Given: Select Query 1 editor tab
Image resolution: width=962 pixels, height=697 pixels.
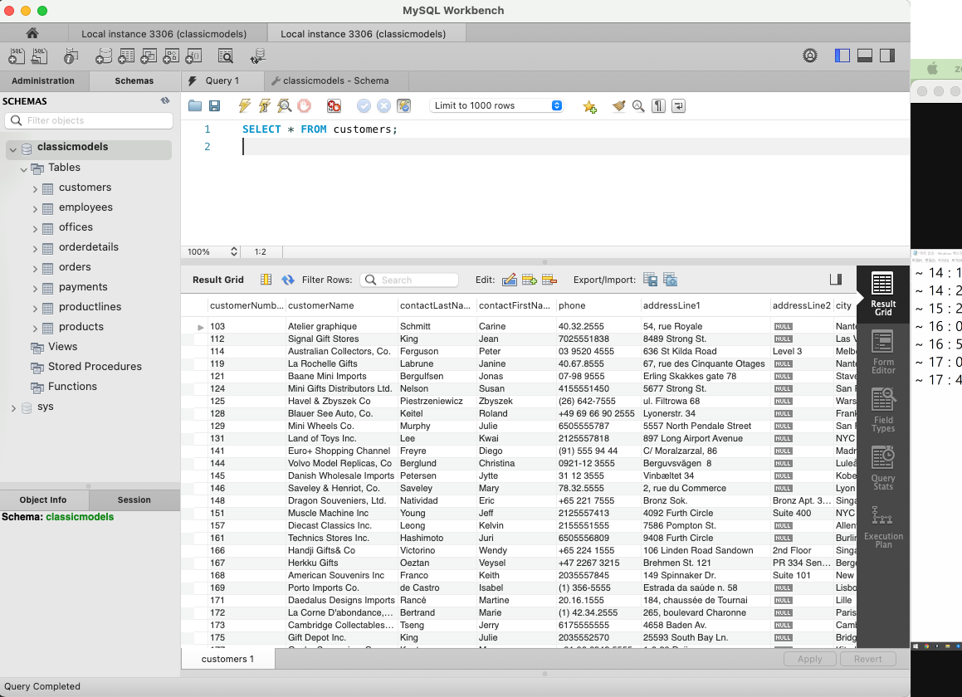Looking at the screenshot, I should click(x=222, y=81).
